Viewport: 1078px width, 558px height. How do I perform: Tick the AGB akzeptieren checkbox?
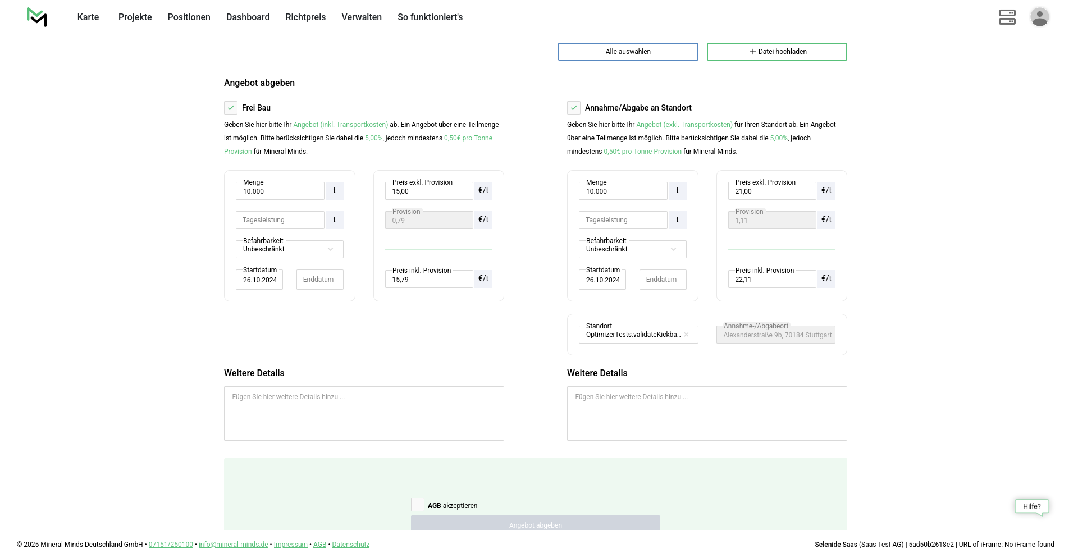pyautogui.click(x=418, y=505)
